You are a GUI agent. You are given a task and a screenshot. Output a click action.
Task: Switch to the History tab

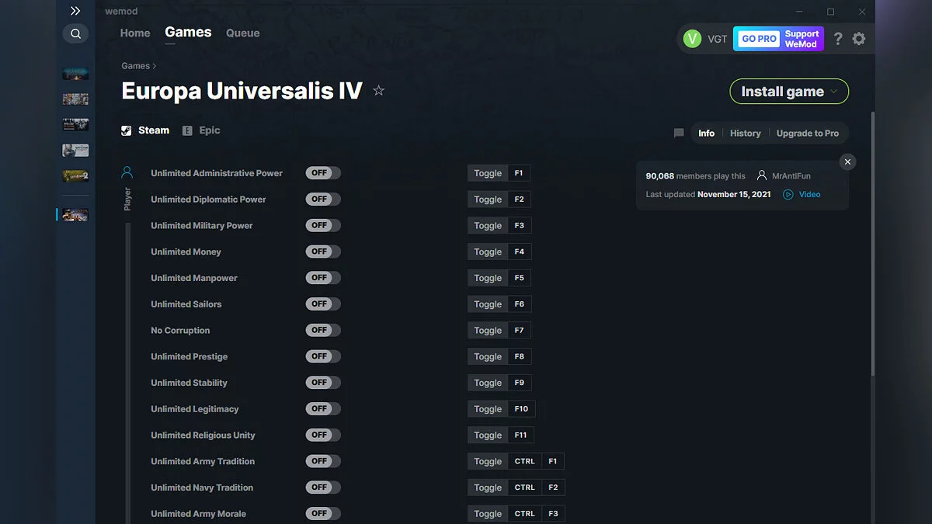[x=745, y=133]
